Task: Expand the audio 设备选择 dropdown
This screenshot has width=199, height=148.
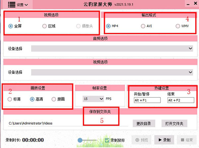Action: point(112,49)
